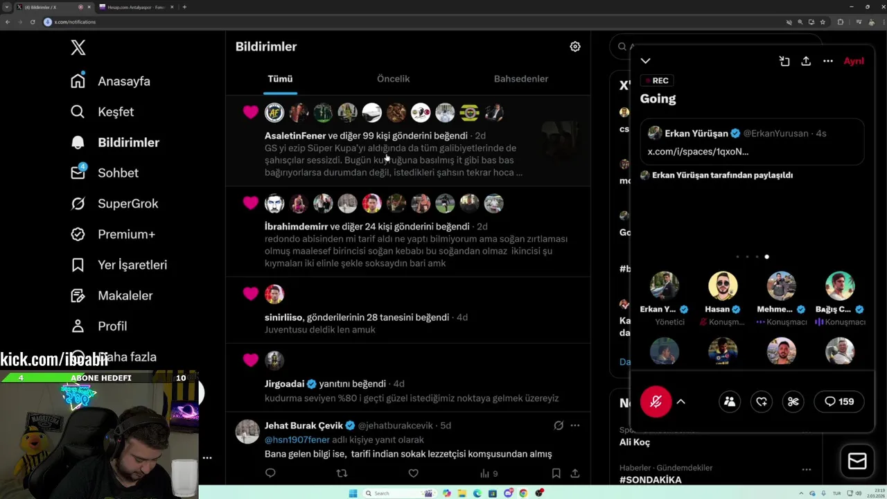
Task: Open browser tab list dropdown arrow
Action: 7,7
